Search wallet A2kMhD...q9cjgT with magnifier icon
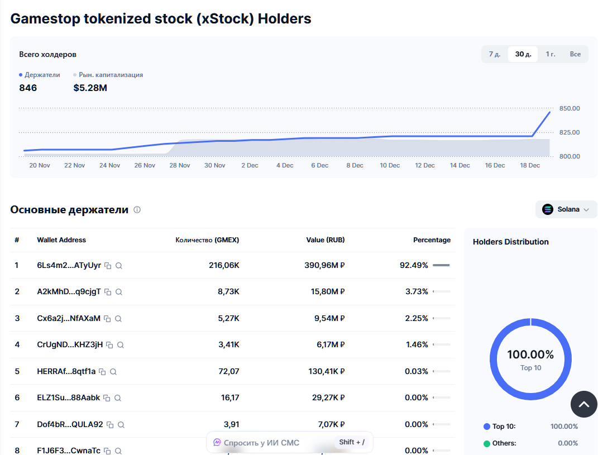The image size is (598, 455). click(119, 292)
